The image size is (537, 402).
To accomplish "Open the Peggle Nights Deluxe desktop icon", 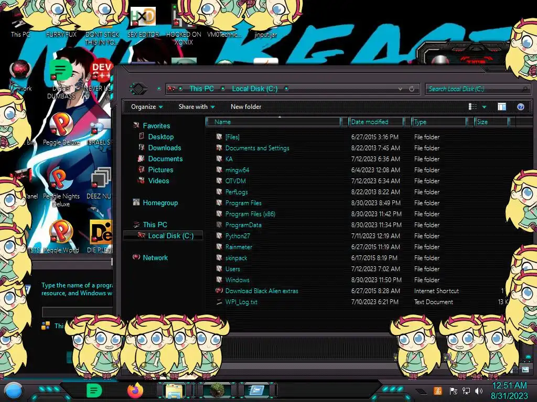I will 61,186.
